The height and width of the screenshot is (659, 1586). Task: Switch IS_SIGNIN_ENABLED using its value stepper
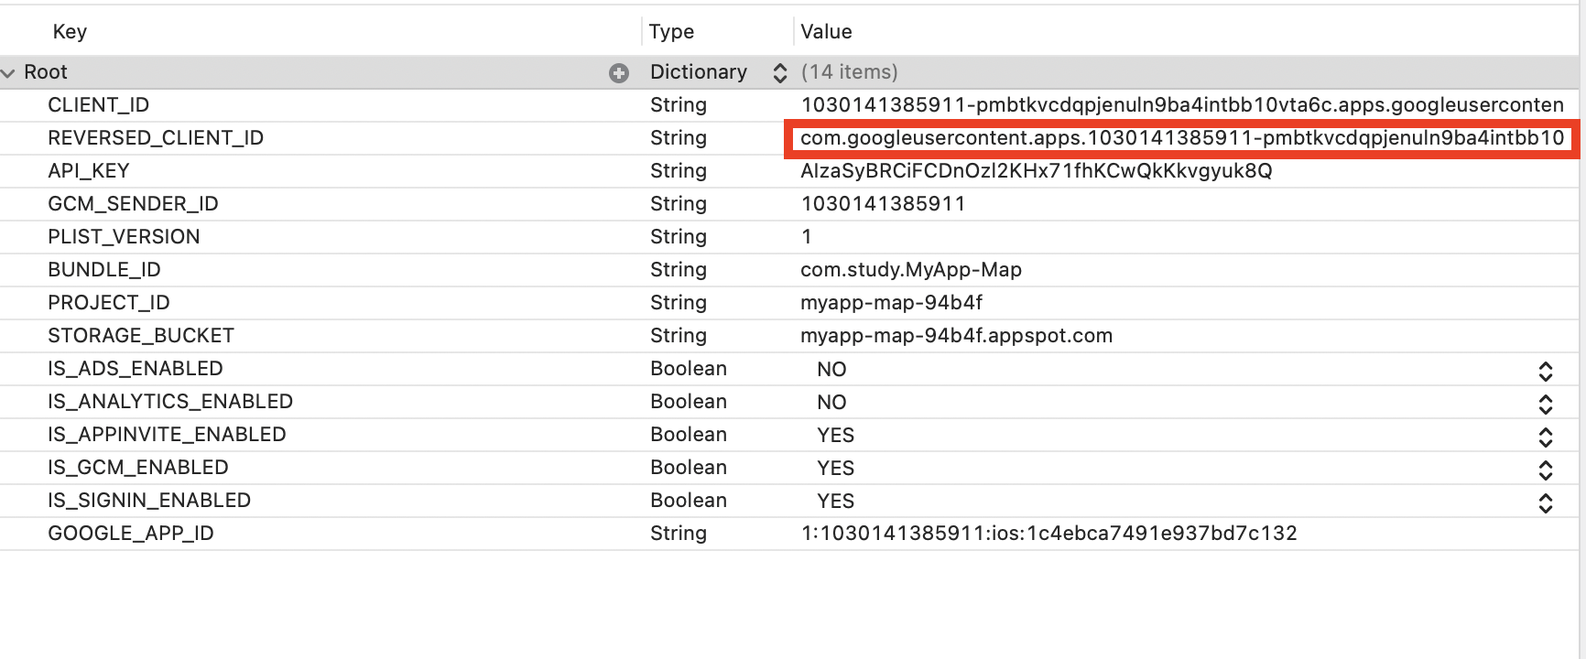(1546, 502)
